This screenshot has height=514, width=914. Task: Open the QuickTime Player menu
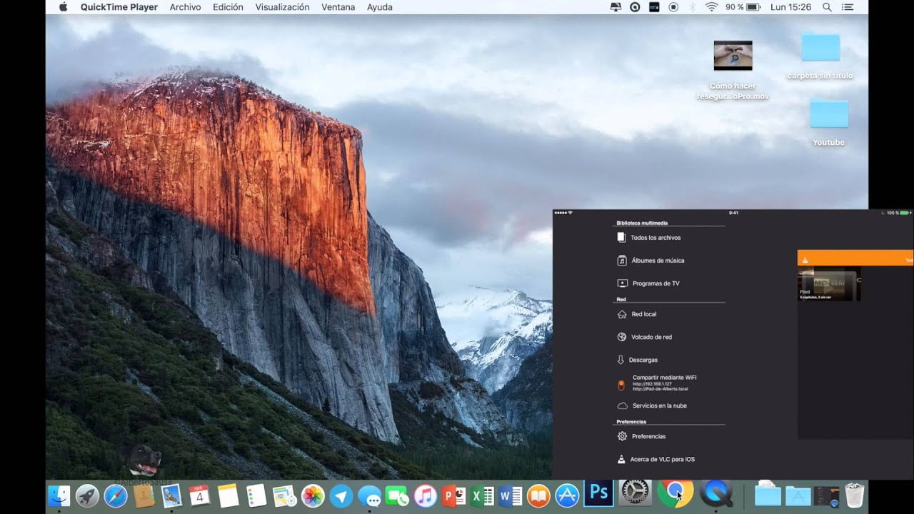coord(119,7)
